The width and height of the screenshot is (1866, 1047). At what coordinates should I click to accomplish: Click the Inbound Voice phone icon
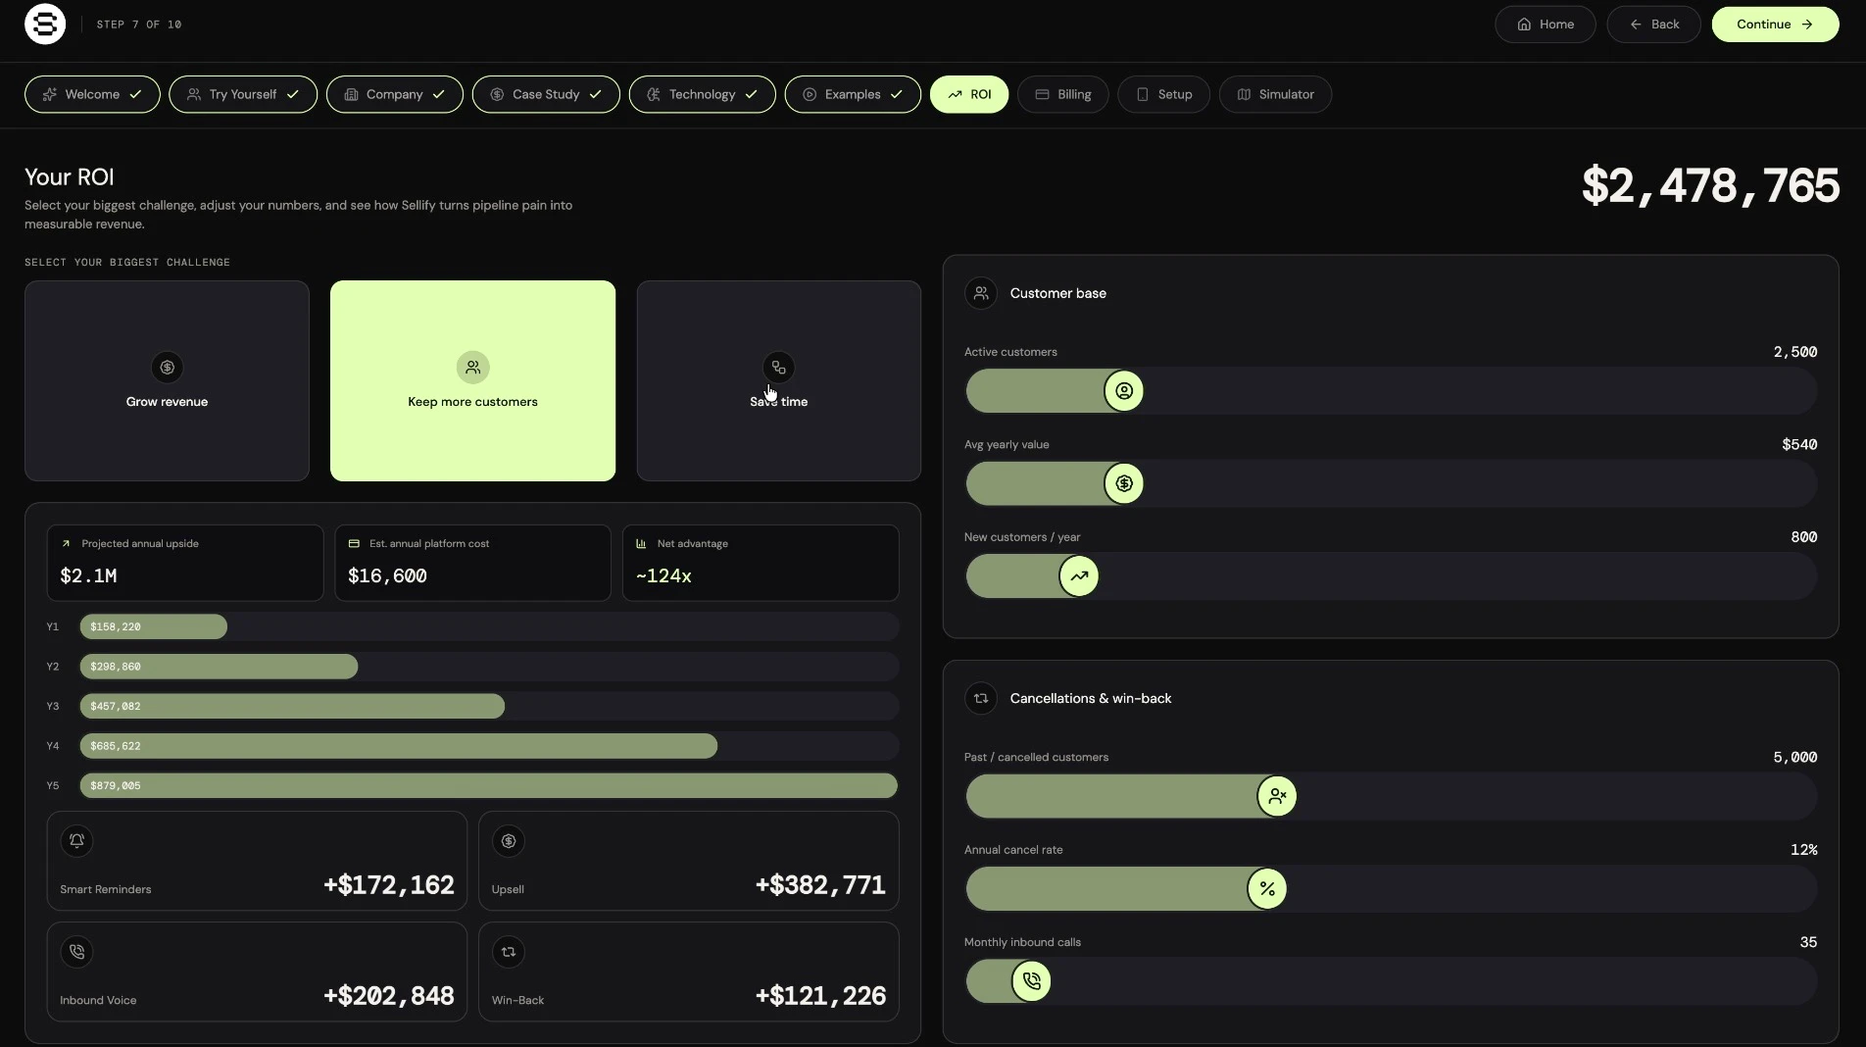(x=76, y=951)
